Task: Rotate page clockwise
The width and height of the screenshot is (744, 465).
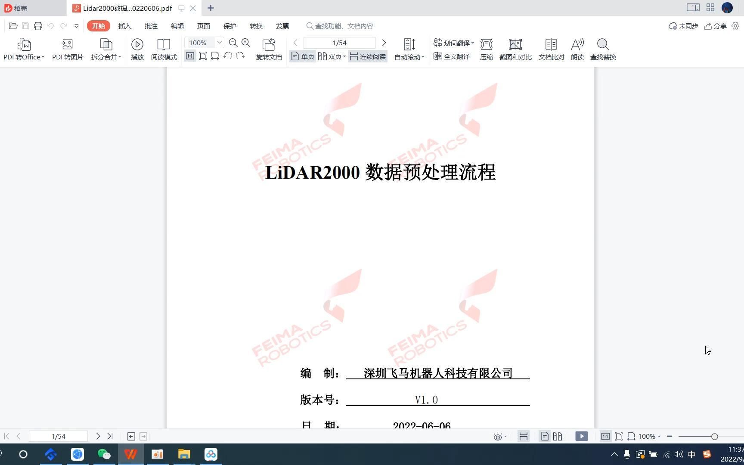Action: (240, 56)
